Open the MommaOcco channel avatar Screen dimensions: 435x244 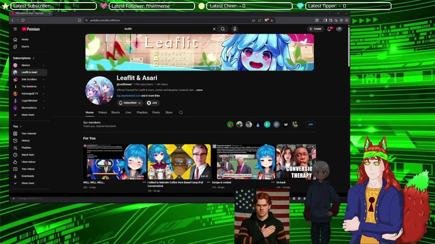point(15,108)
